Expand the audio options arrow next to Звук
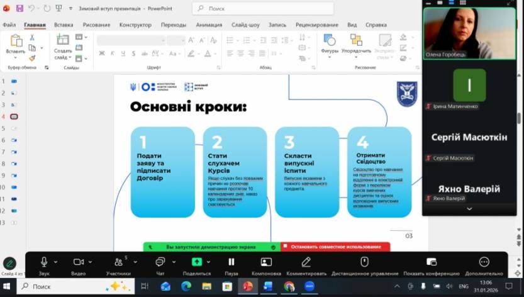The width and height of the screenshot is (524, 297). pyautogui.click(x=56, y=262)
